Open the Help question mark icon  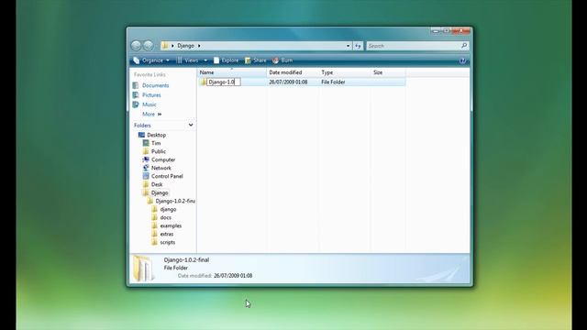[462, 60]
